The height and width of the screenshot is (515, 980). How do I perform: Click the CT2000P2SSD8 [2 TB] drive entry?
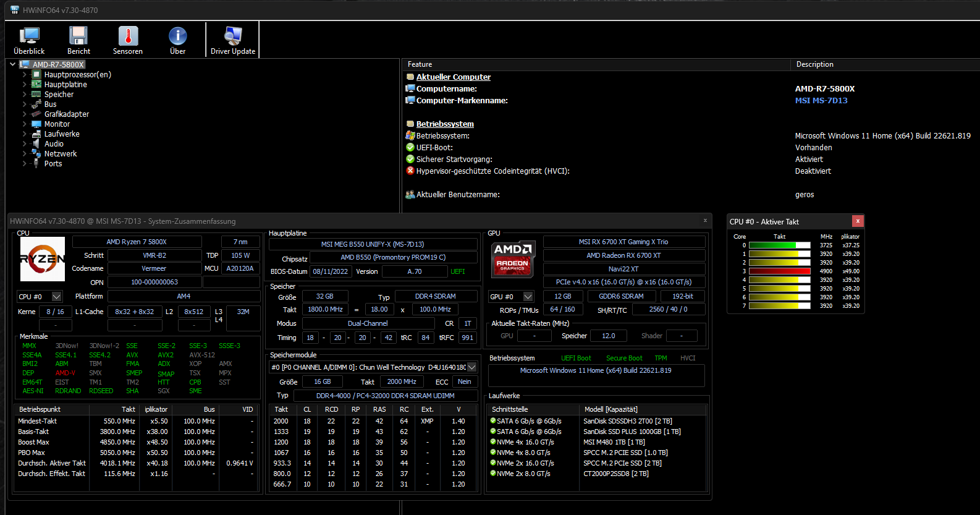click(616, 474)
